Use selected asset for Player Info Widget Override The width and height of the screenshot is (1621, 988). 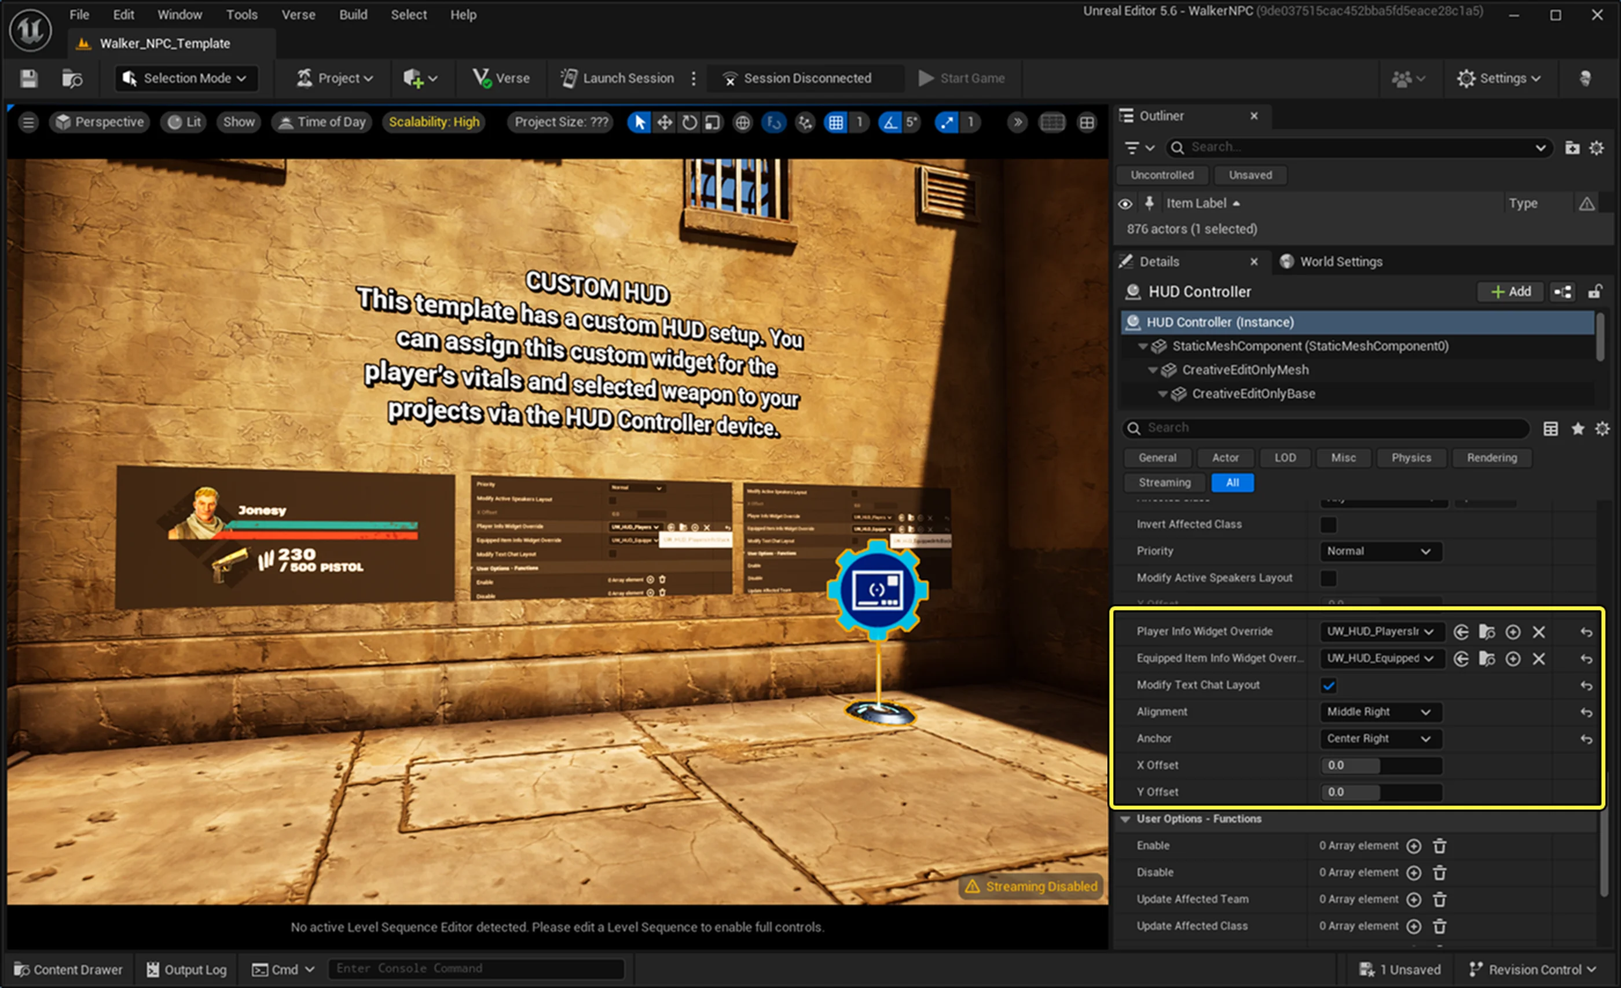(1461, 632)
